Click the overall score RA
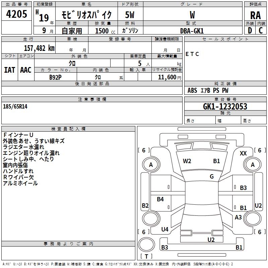The image size is (268, 268). (x=255, y=15)
